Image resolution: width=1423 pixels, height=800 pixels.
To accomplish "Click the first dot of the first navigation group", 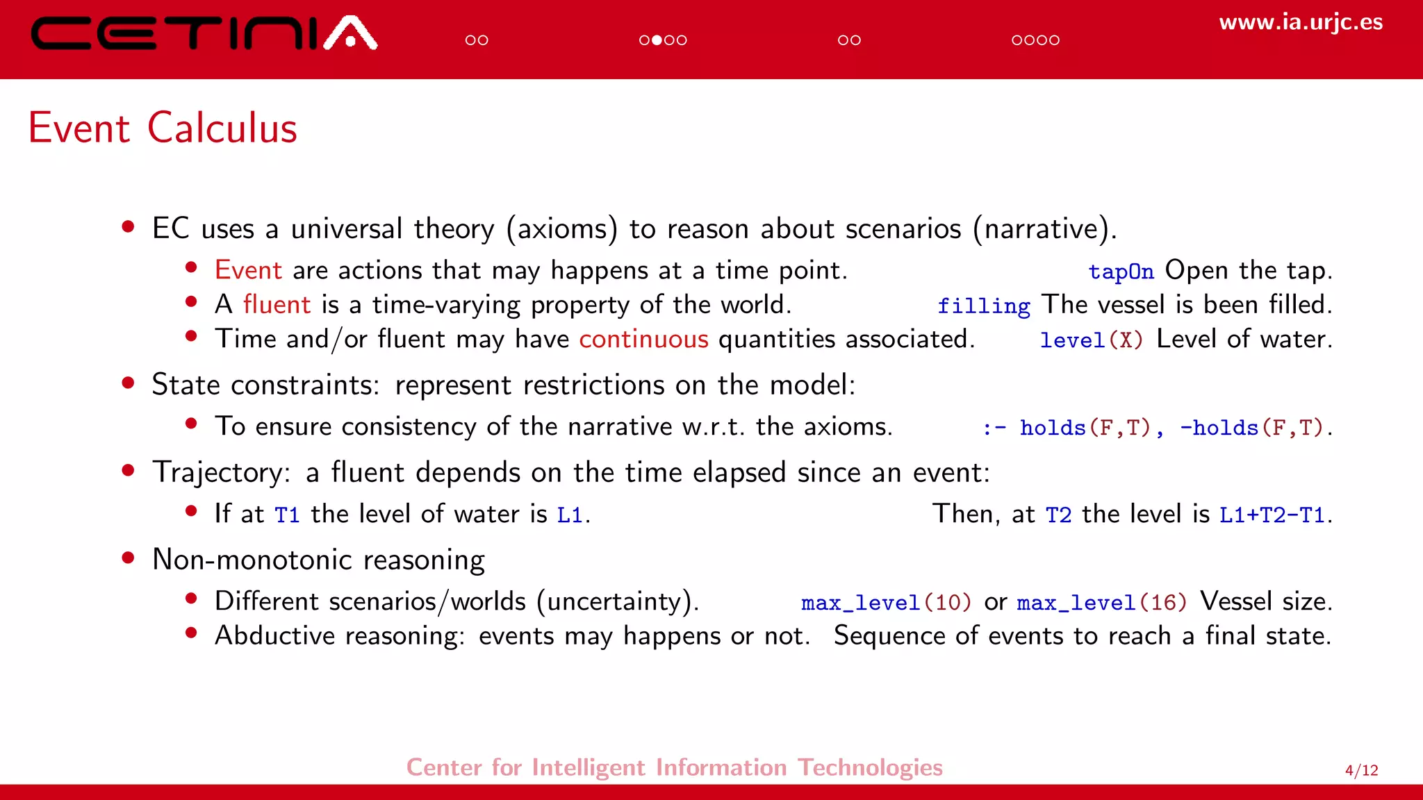I will pyautogui.click(x=470, y=40).
